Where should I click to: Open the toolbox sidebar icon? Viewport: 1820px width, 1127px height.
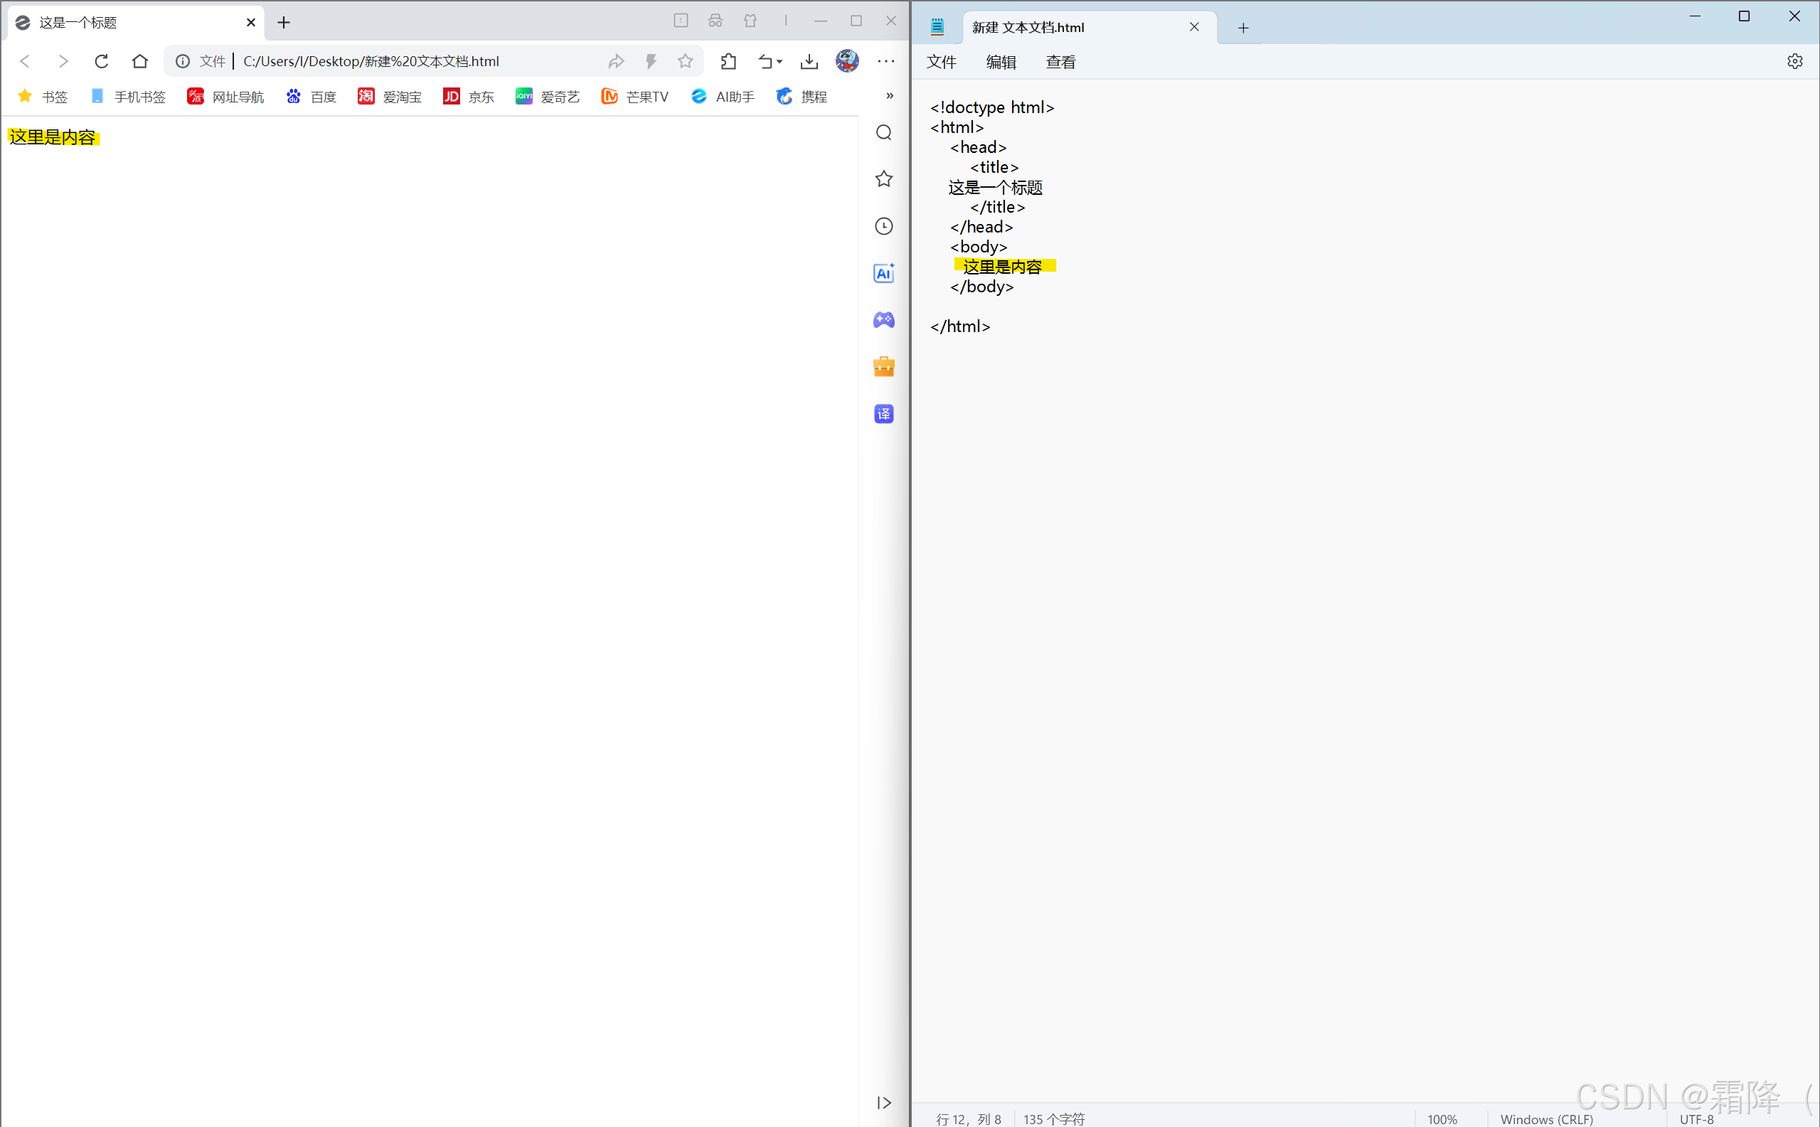point(883,367)
